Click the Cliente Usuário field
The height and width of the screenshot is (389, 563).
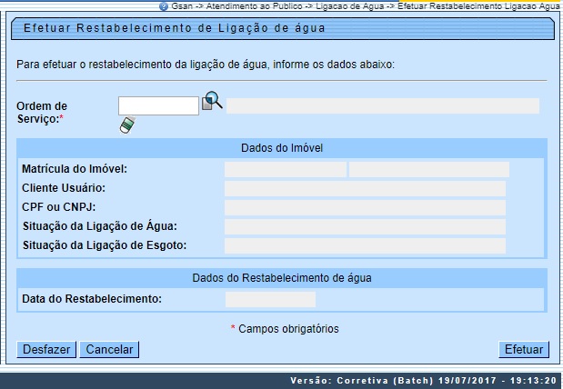(x=365, y=188)
